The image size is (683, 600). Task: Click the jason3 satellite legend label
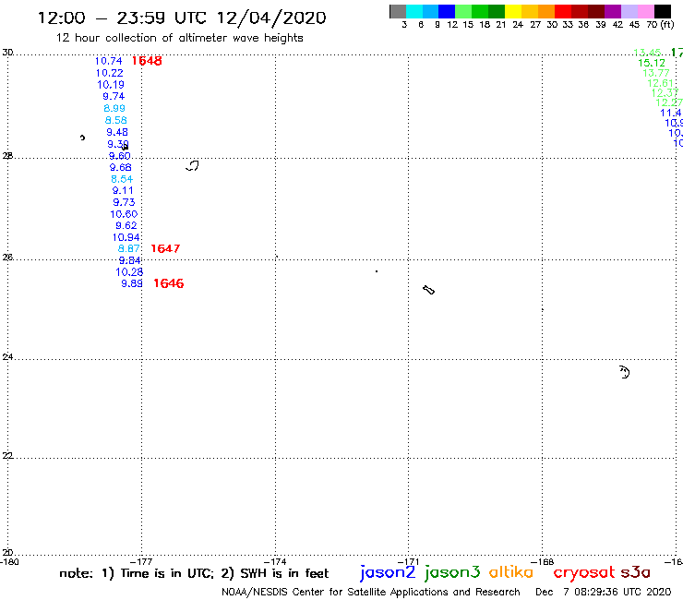(x=452, y=572)
